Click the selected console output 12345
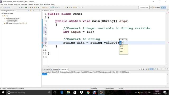The width and height of the screenshot is (169, 95). (x=45, y=74)
